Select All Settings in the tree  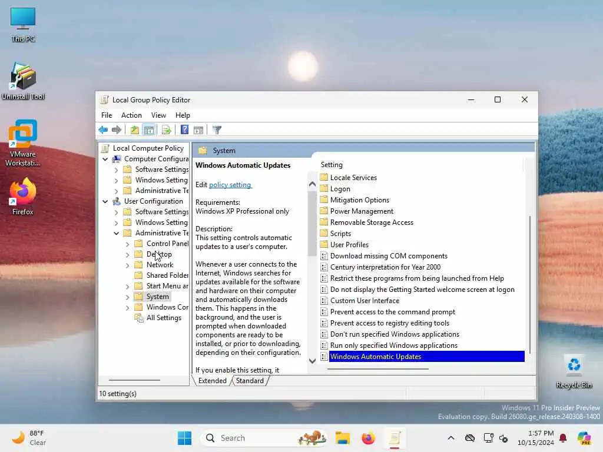pyautogui.click(x=164, y=318)
